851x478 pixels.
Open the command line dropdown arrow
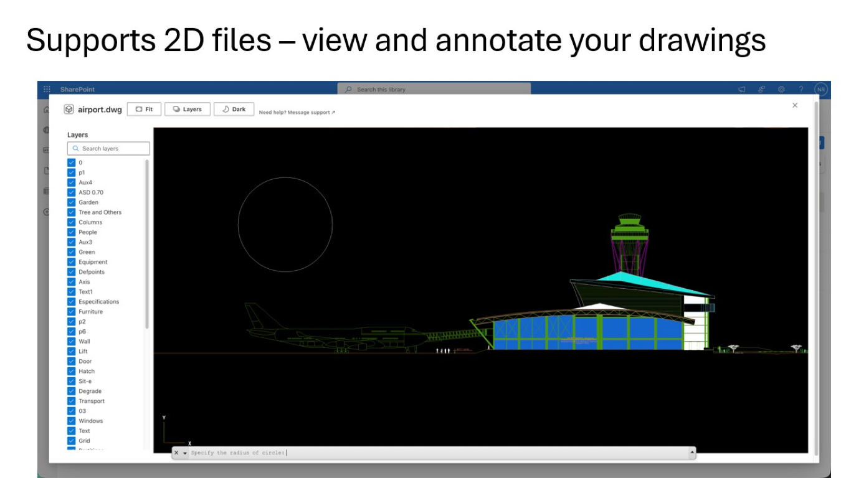point(184,452)
